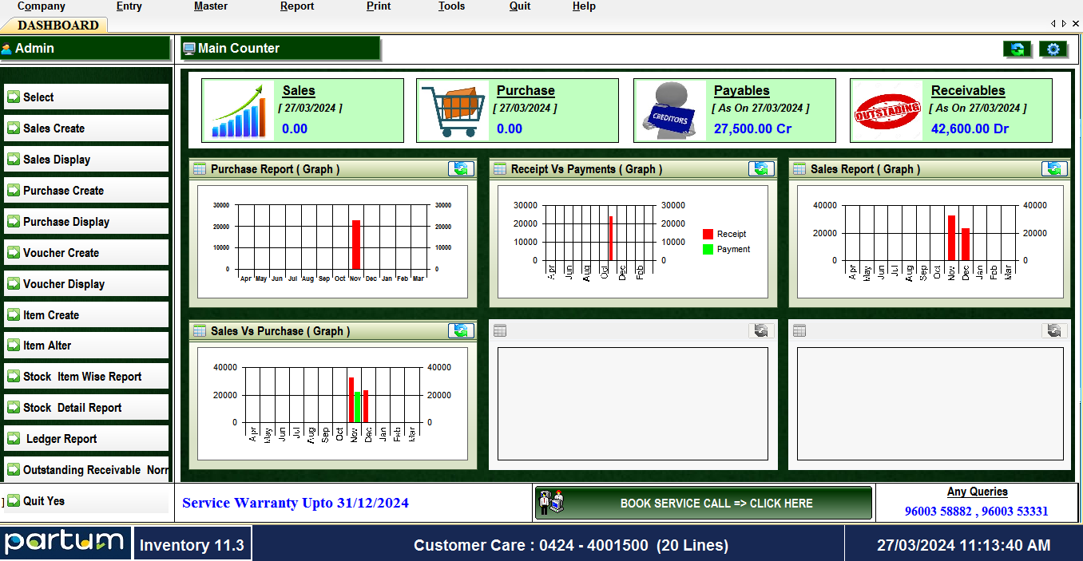The width and height of the screenshot is (1083, 561).
Task: Refresh the Receipt Vs Payments graph
Action: coord(761,169)
